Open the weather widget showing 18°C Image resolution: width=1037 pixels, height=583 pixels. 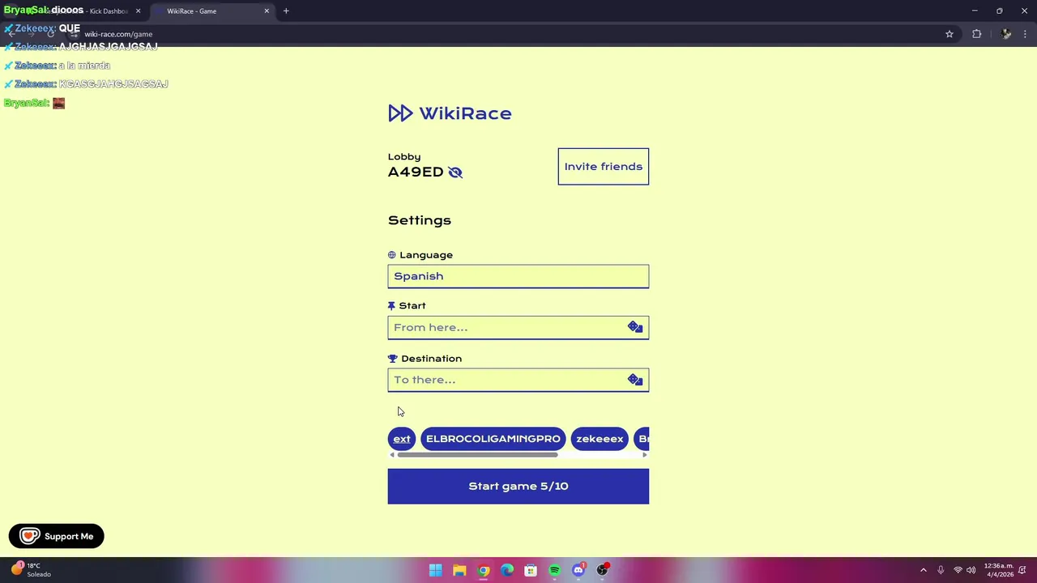31,570
